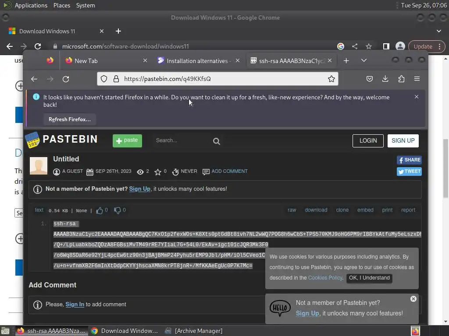This screenshot has height=336, width=449.
Task: Open Firefox extensions puzzle icon
Action: coord(401,79)
